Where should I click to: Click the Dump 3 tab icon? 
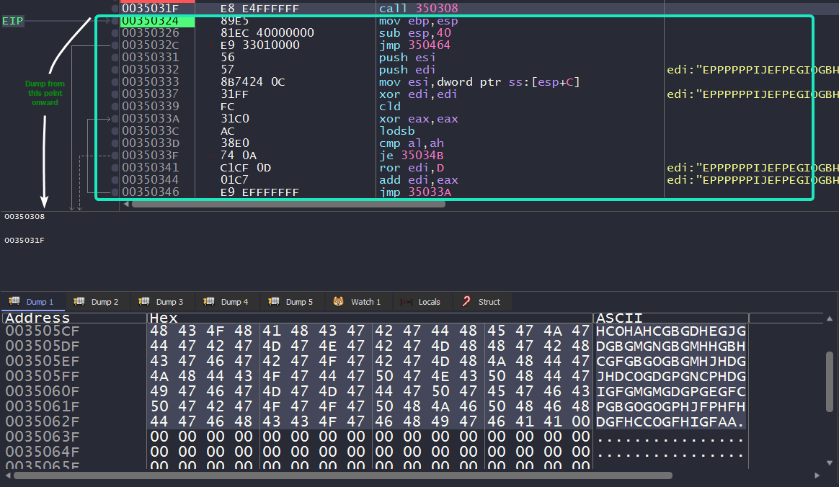coord(144,302)
